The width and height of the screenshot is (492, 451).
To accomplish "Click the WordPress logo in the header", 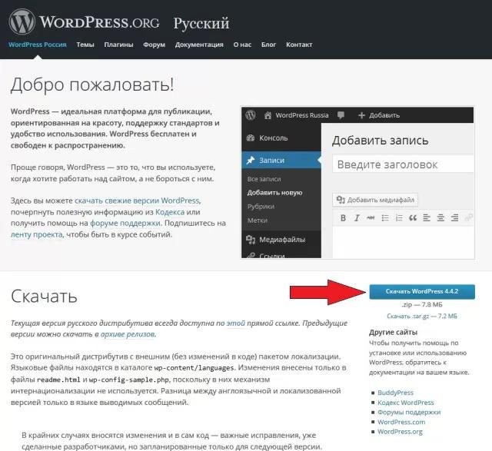I will click(22, 22).
